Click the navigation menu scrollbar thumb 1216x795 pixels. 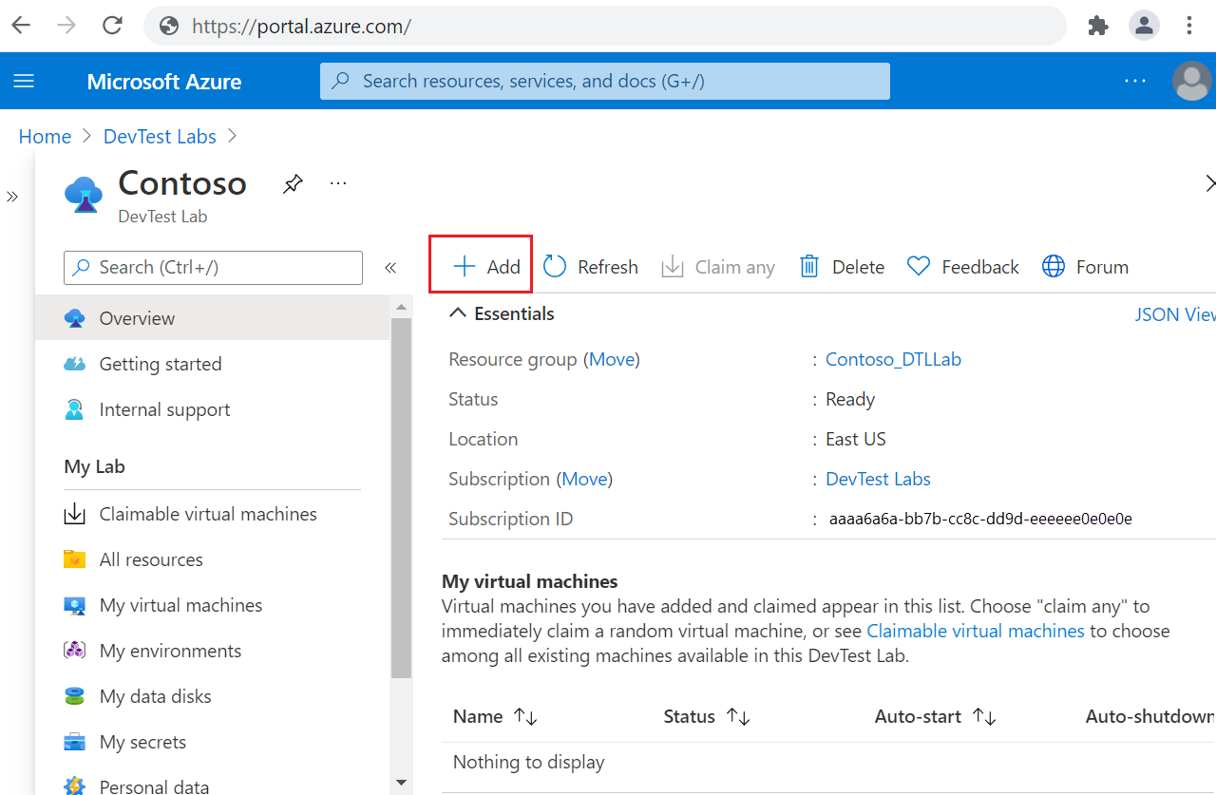tap(401, 498)
